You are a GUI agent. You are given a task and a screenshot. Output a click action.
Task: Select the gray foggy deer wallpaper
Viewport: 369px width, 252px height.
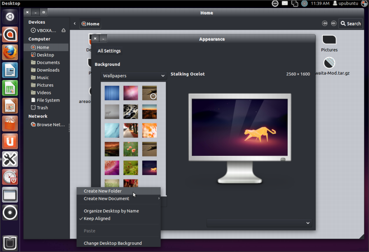coord(112,112)
